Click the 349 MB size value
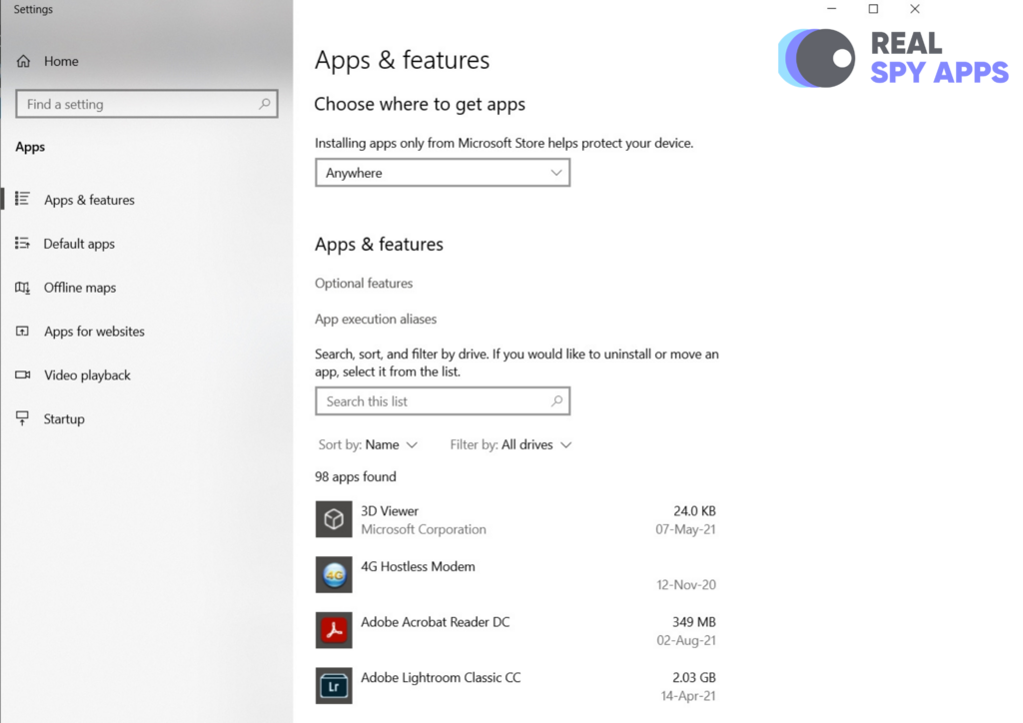The width and height of the screenshot is (1023, 723). (x=694, y=622)
